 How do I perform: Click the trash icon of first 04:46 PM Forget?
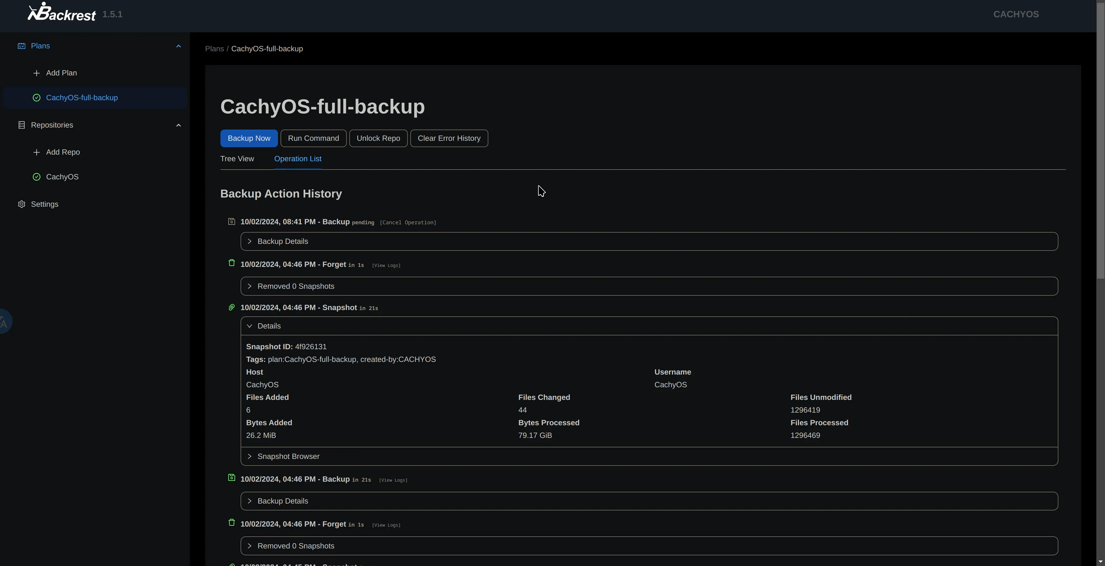click(x=232, y=263)
